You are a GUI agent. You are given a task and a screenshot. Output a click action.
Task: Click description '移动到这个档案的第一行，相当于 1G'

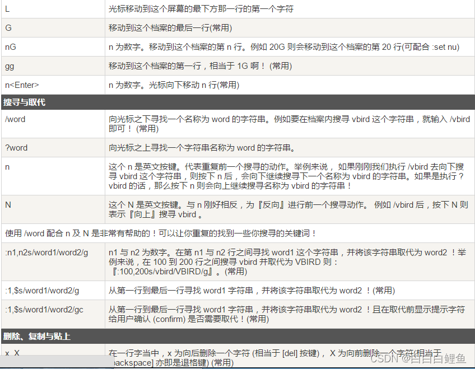[x=290, y=66]
